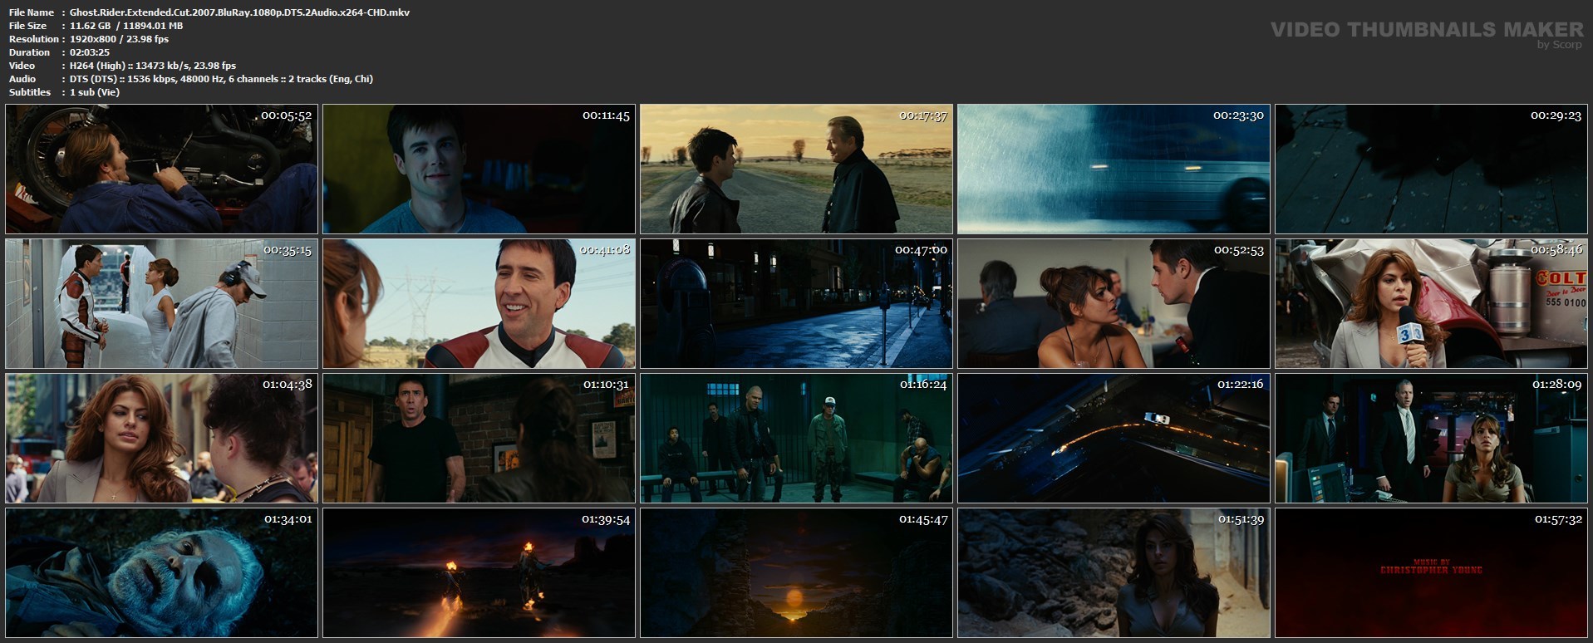Click the subtitles value 1 sub (Vie)
The image size is (1593, 643).
coord(95,92)
